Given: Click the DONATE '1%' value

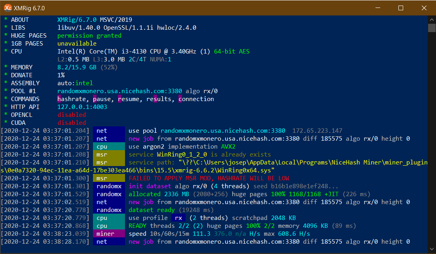Looking at the screenshot, I should pos(61,75).
